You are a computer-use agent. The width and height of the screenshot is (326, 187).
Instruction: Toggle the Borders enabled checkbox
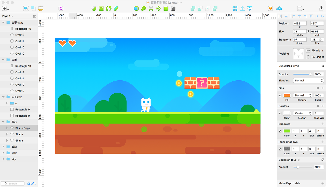(280, 113)
